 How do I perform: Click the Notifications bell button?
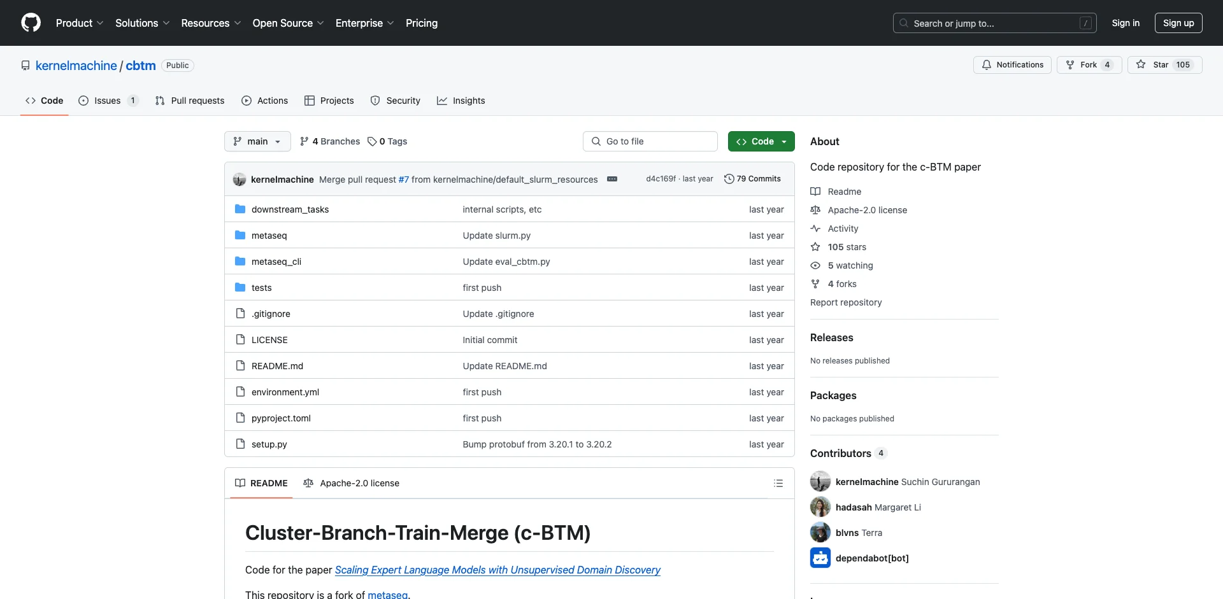pyautogui.click(x=1012, y=65)
